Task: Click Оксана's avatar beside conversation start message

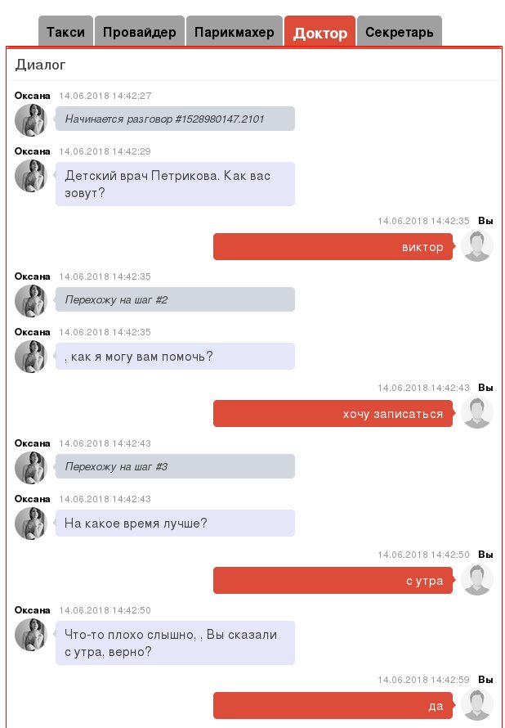Action: pos(31,119)
